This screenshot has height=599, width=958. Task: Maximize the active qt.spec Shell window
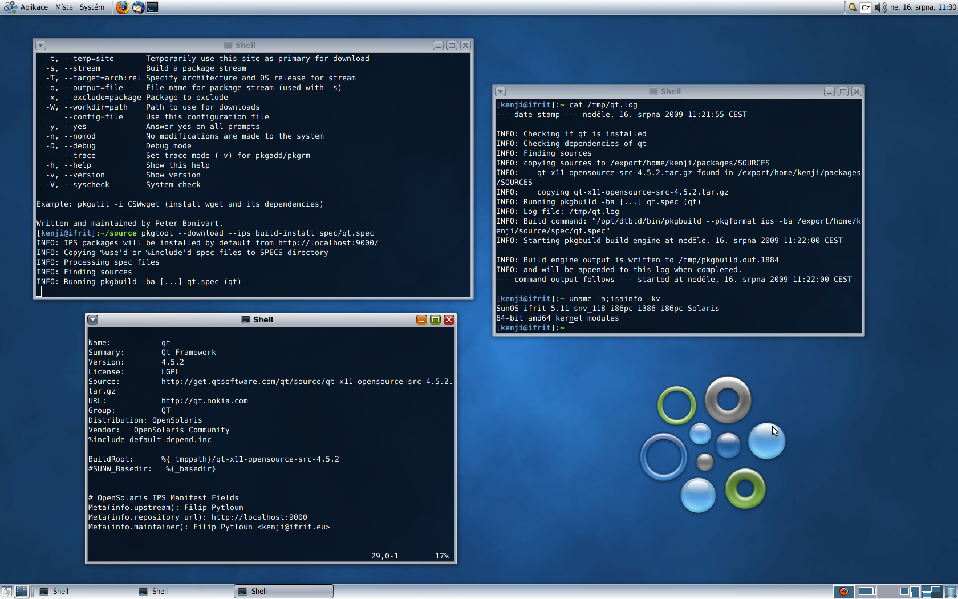pos(435,320)
